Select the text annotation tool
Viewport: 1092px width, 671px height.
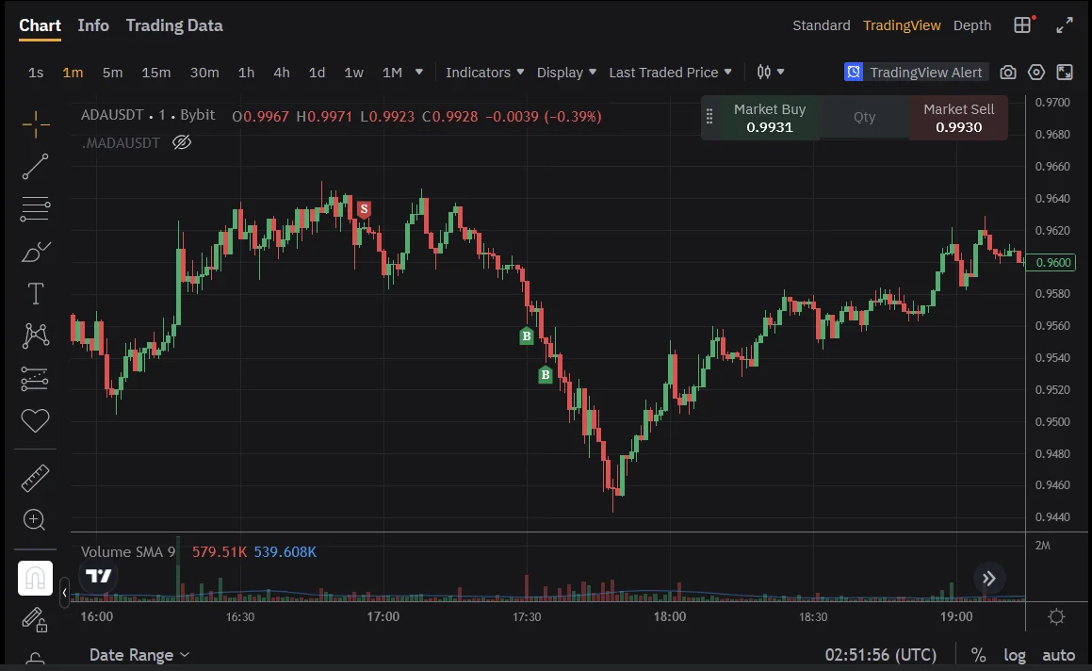(x=36, y=294)
